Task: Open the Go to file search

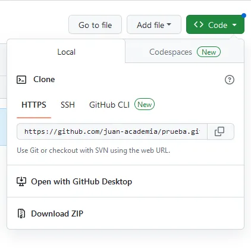Action: tap(95, 24)
